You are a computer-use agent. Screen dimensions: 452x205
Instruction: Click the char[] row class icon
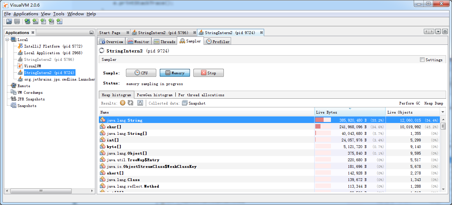(103, 126)
